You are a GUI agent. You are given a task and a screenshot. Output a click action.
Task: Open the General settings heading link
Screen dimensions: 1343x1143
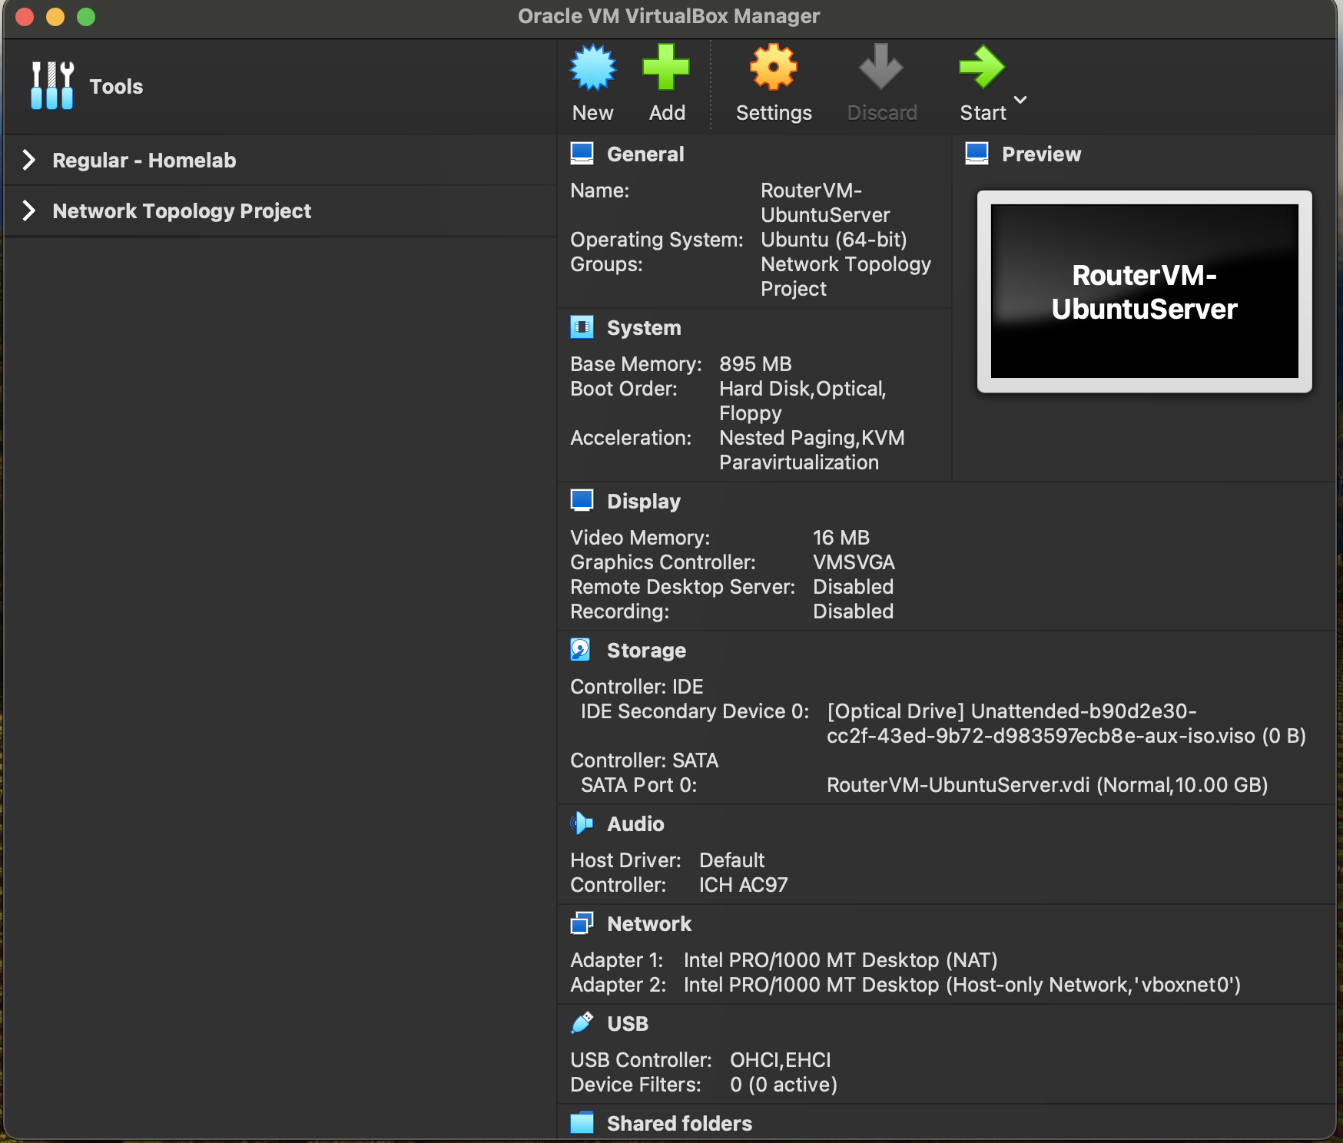pos(645,154)
